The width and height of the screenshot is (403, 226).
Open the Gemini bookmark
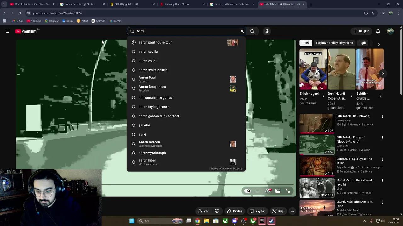(x=116, y=21)
